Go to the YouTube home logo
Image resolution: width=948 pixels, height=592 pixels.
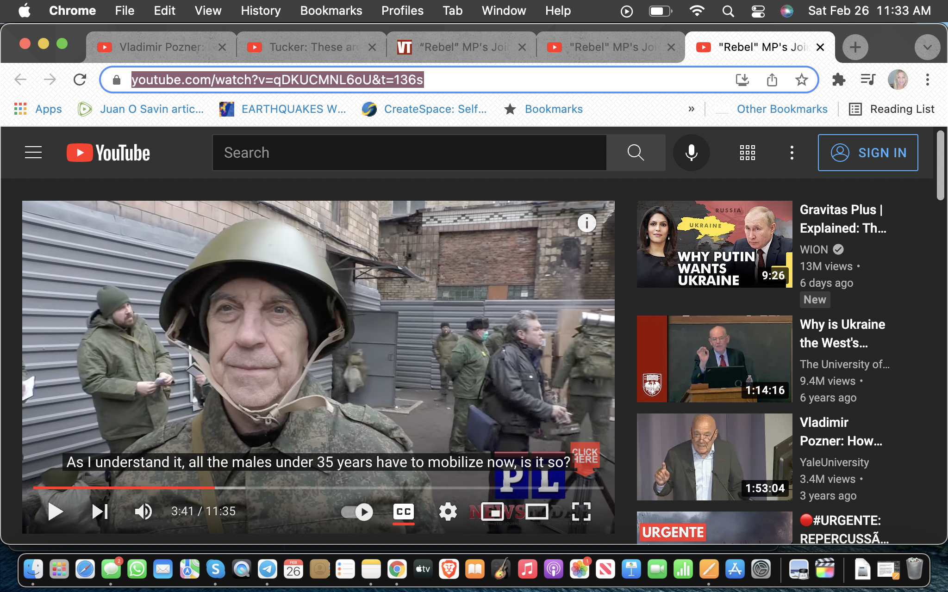(108, 153)
